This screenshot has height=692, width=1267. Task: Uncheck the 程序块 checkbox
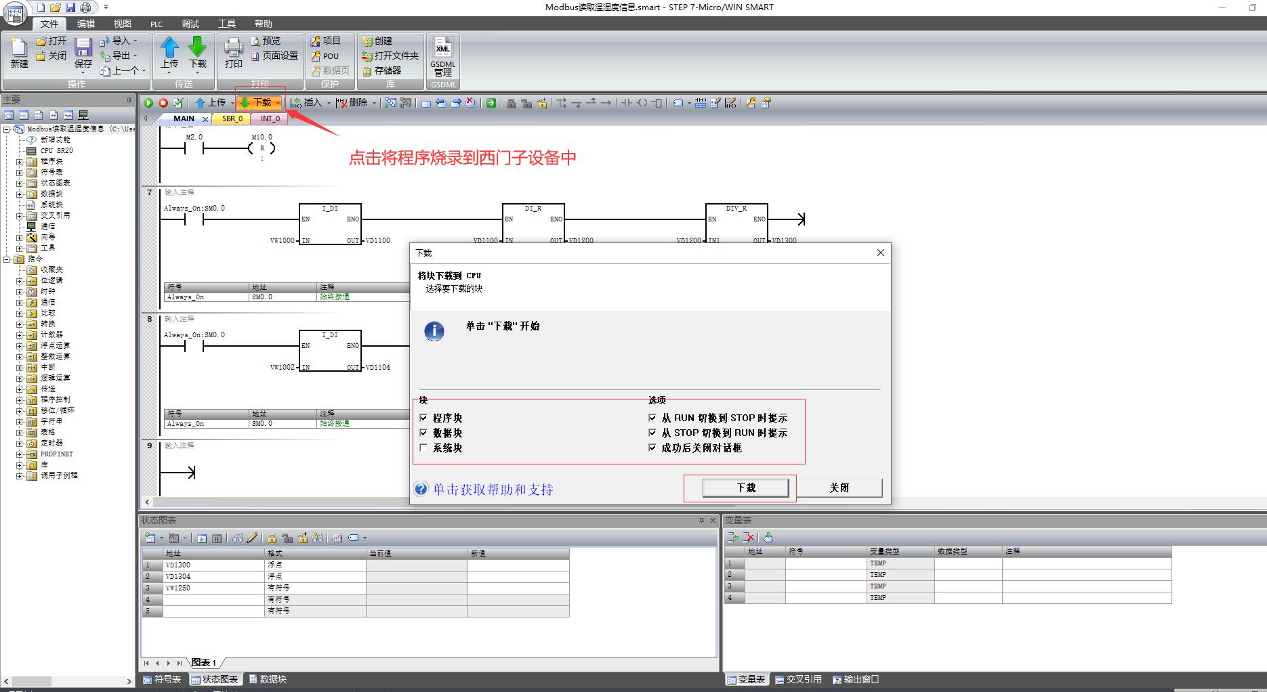[423, 418]
